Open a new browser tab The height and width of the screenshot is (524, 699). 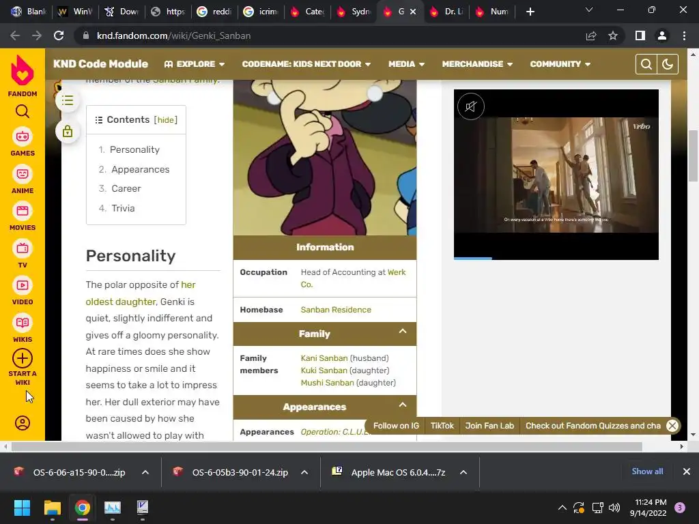click(x=530, y=12)
